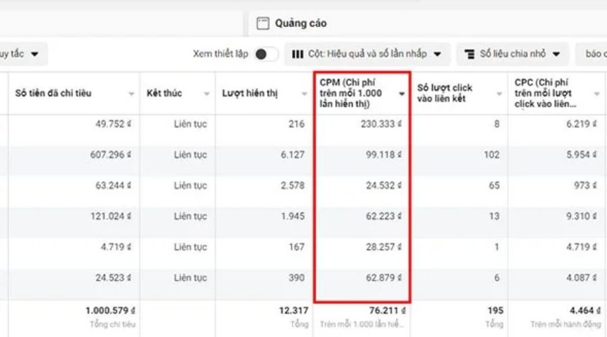The width and height of the screenshot is (607, 337).
Task: Select impressions value 2.578
Action: coord(293,186)
